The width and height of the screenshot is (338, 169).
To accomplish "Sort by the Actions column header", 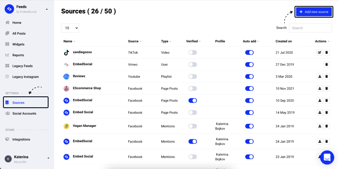I will [x=322, y=41].
